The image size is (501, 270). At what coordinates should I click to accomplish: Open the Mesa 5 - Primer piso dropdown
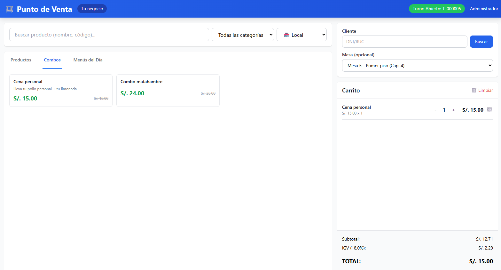pyautogui.click(x=417, y=65)
